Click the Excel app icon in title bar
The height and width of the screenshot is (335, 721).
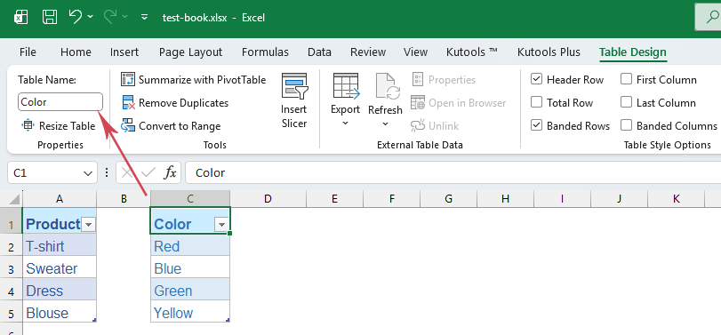click(x=21, y=18)
